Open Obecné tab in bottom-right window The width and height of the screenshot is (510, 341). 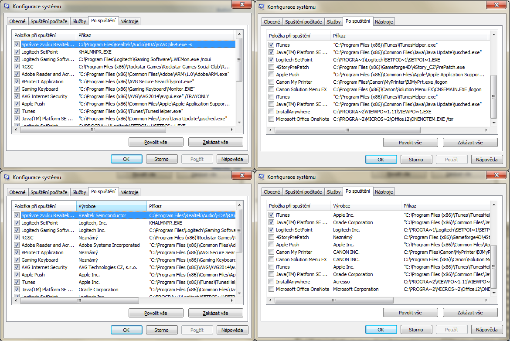pyautogui.click(x=272, y=192)
